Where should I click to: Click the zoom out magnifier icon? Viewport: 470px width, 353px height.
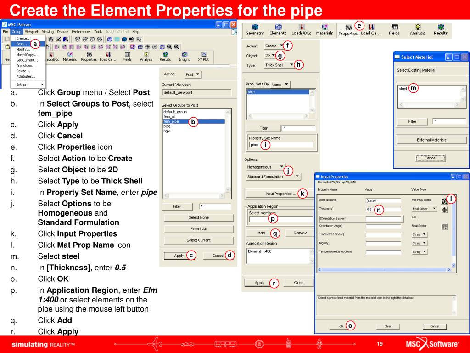pyautogui.click(x=169, y=47)
